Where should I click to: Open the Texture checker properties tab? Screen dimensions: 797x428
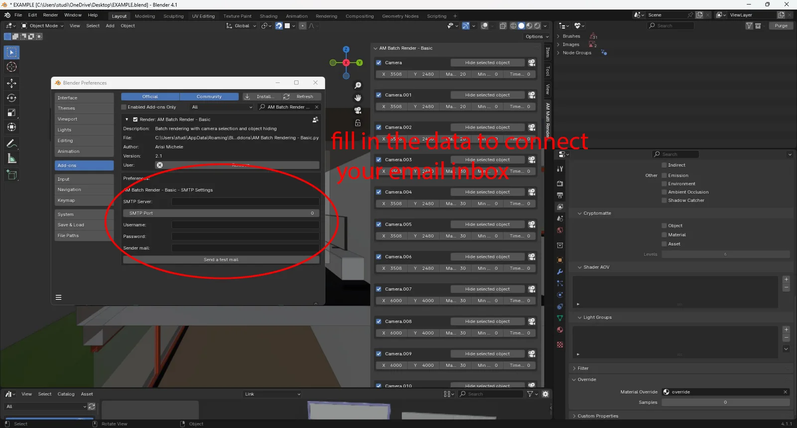click(560, 344)
